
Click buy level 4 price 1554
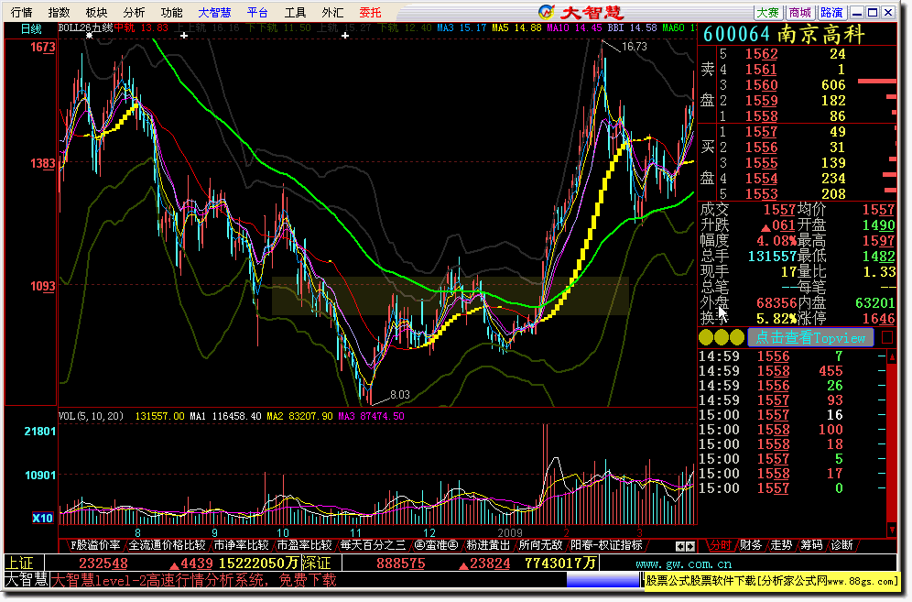(x=761, y=179)
